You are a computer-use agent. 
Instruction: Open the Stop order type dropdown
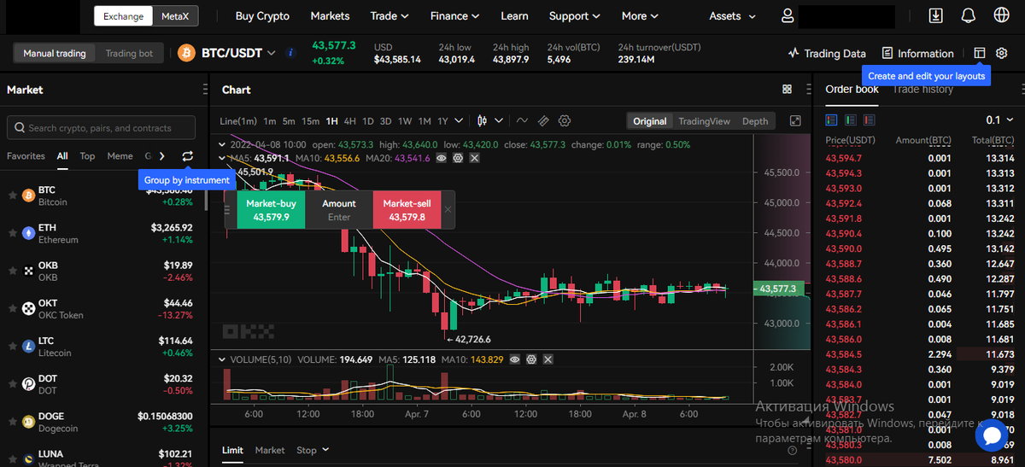click(x=313, y=450)
